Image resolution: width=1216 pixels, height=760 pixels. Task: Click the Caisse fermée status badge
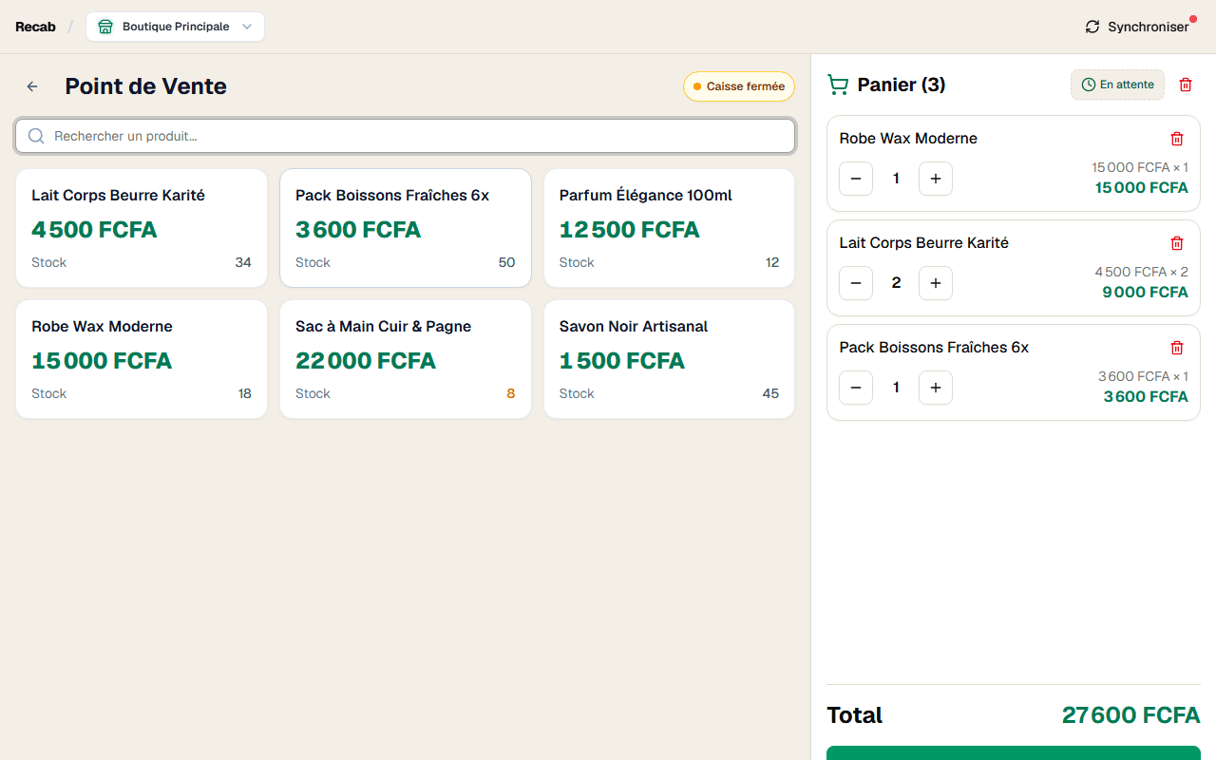point(739,86)
